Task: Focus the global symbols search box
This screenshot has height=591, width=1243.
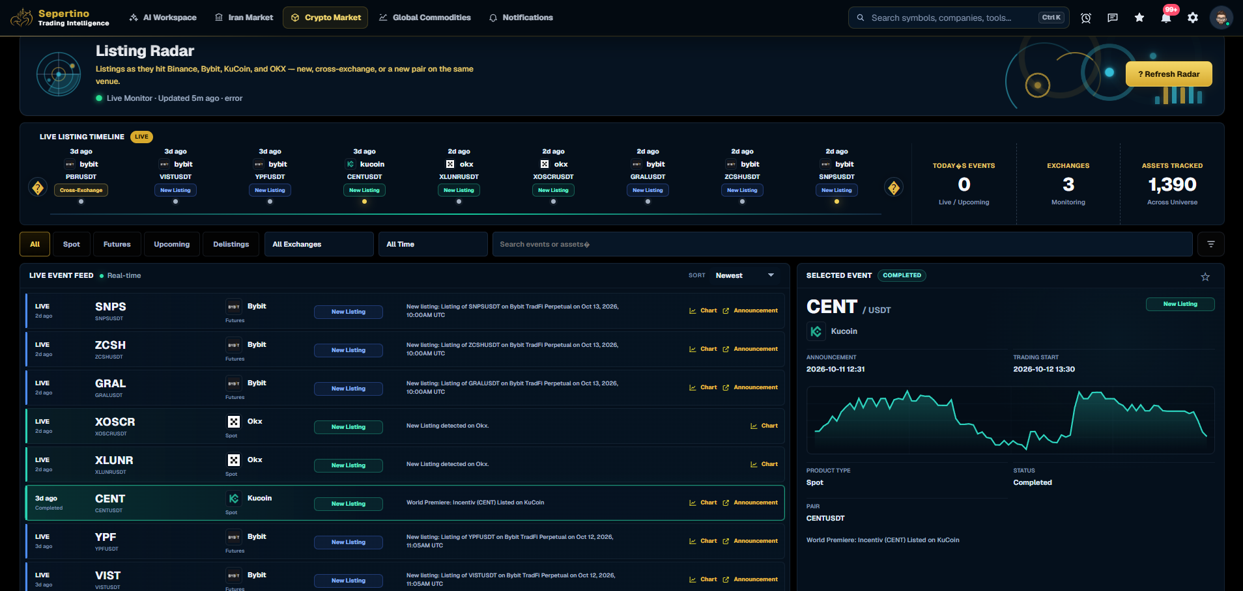Action: coord(958,18)
